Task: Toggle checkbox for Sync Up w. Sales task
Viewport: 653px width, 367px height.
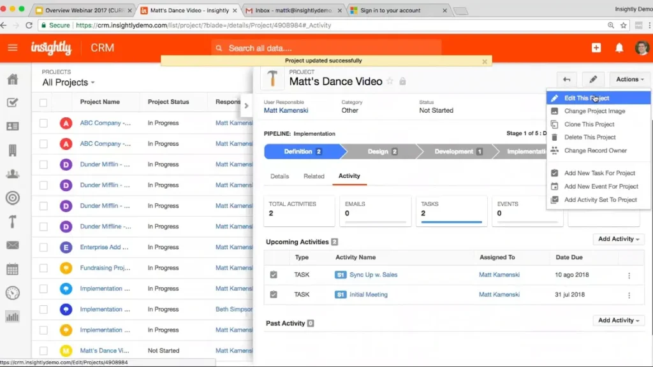Action: pyautogui.click(x=274, y=275)
